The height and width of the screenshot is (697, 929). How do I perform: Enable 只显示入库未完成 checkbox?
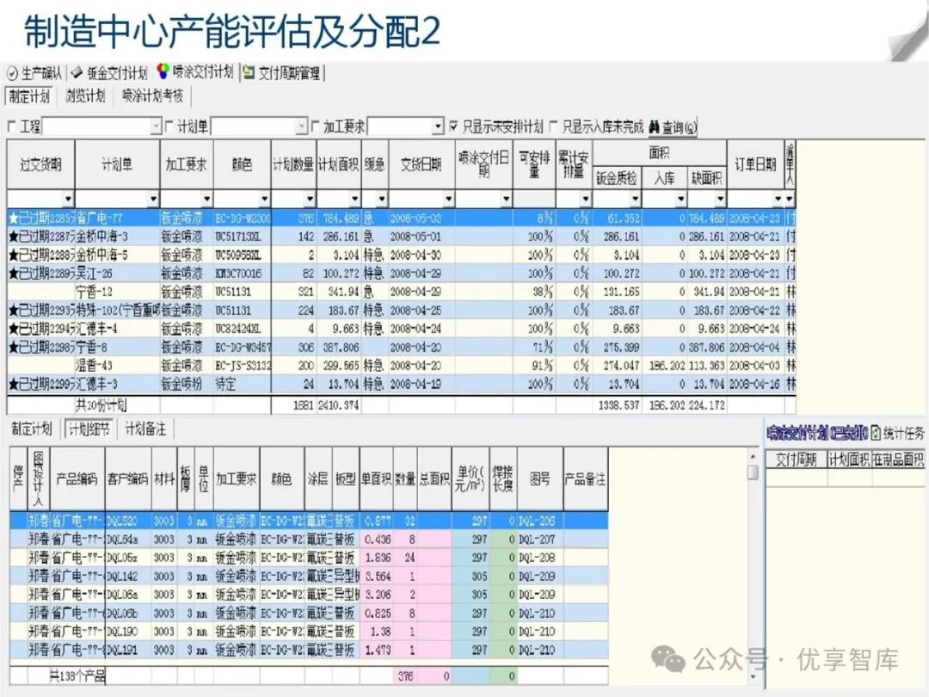(x=553, y=126)
